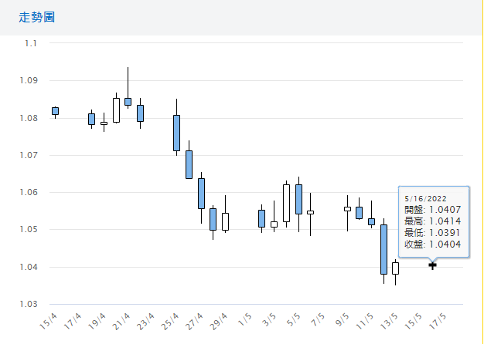Click the blue candlestick on 21/4
The image size is (484, 344).
click(x=128, y=101)
